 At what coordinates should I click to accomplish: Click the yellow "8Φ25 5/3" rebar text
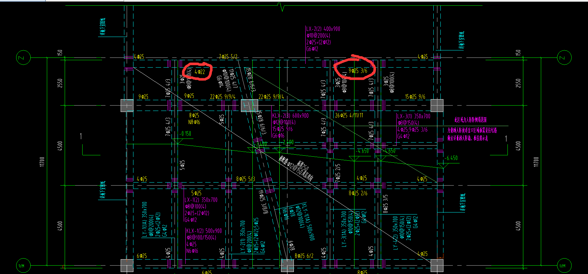(x=246, y=179)
